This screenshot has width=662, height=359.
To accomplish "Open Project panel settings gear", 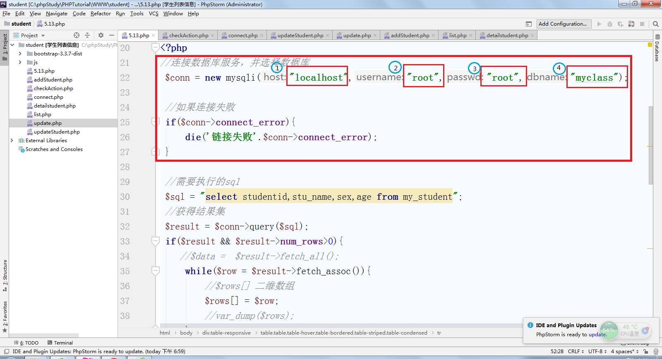I will (101, 35).
